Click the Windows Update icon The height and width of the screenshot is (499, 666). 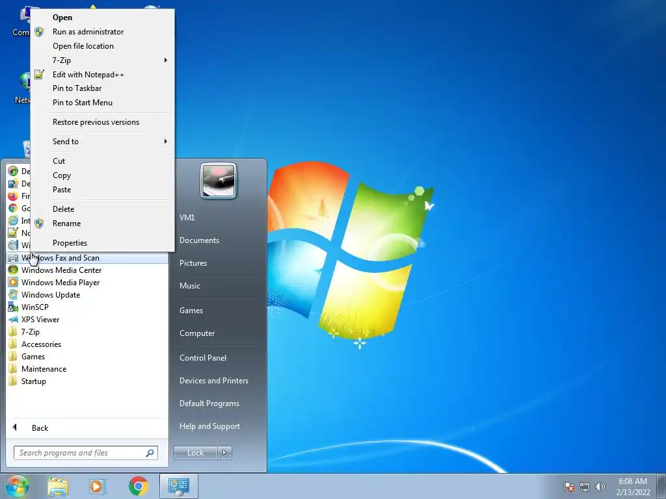tap(13, 294)
